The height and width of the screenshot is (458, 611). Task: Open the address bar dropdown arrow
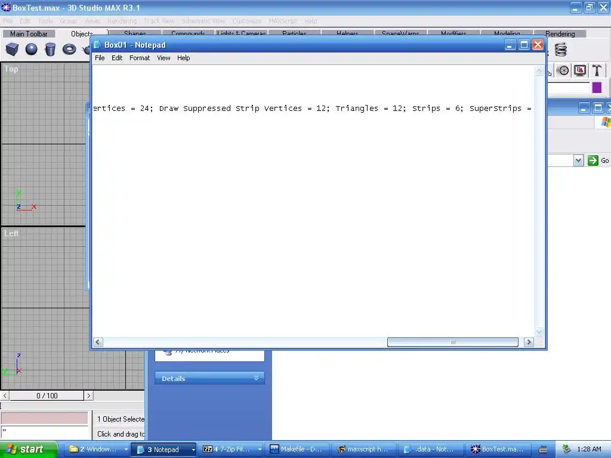click(578, 160)
